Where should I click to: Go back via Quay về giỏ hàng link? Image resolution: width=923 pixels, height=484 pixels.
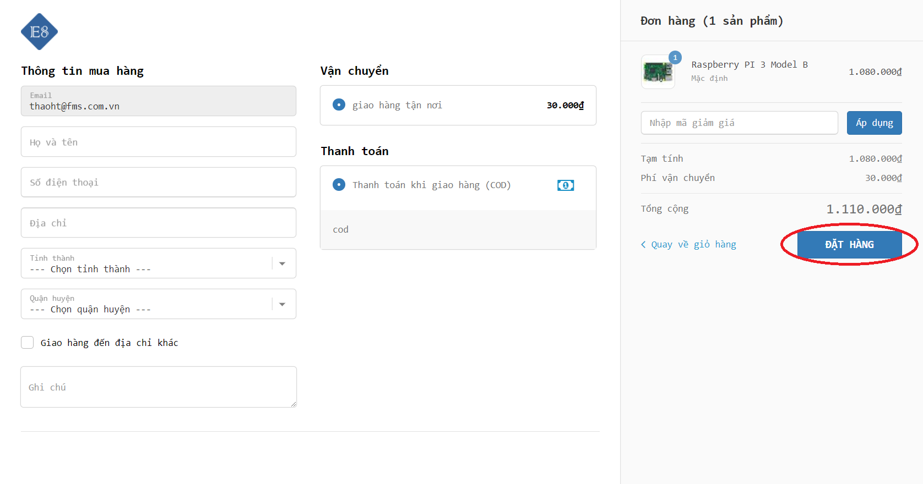tap(693, 245)
